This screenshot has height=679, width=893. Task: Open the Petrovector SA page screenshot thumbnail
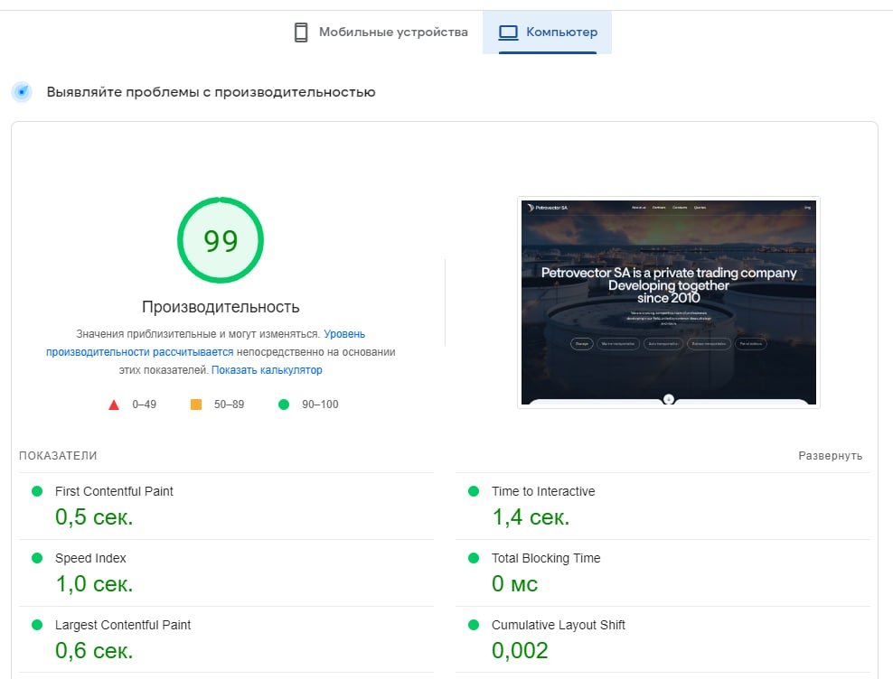coord(669,302)
